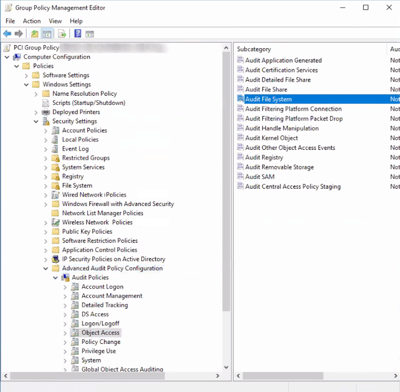
Task: Click the Deployed Printers printer icon
Action: pyautogui.click(x=46, y=112)
